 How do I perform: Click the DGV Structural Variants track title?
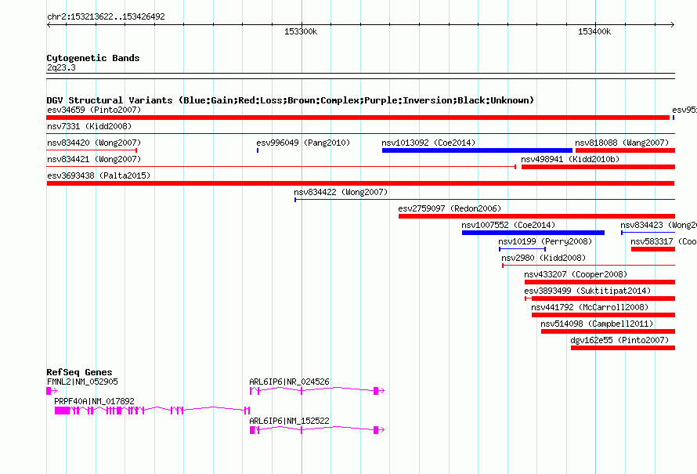[291, 100]
